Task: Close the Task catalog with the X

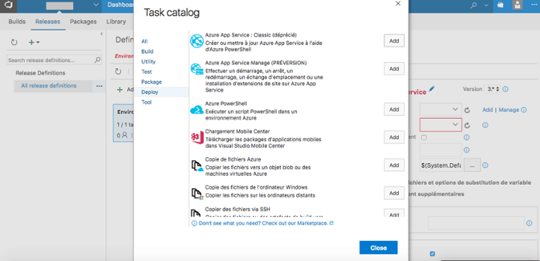Action: coord(398,4)
